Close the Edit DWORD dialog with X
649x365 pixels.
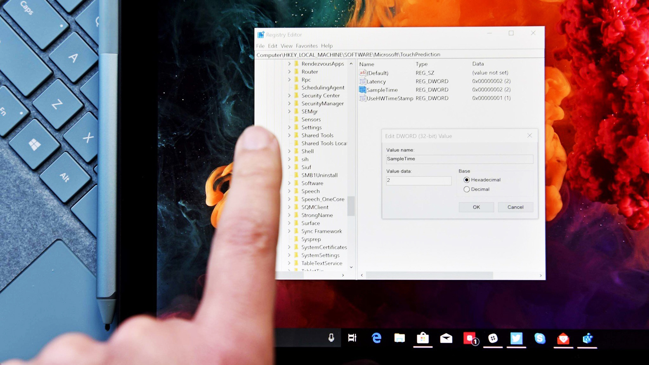click(530, 136)
